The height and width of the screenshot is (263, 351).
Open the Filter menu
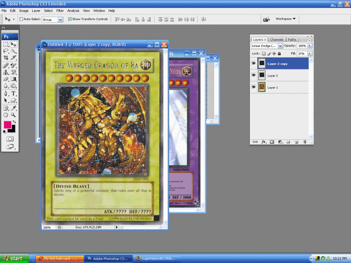point(60,11)
